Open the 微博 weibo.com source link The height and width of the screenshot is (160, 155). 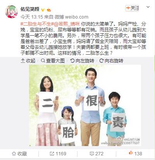pos(71,17)
